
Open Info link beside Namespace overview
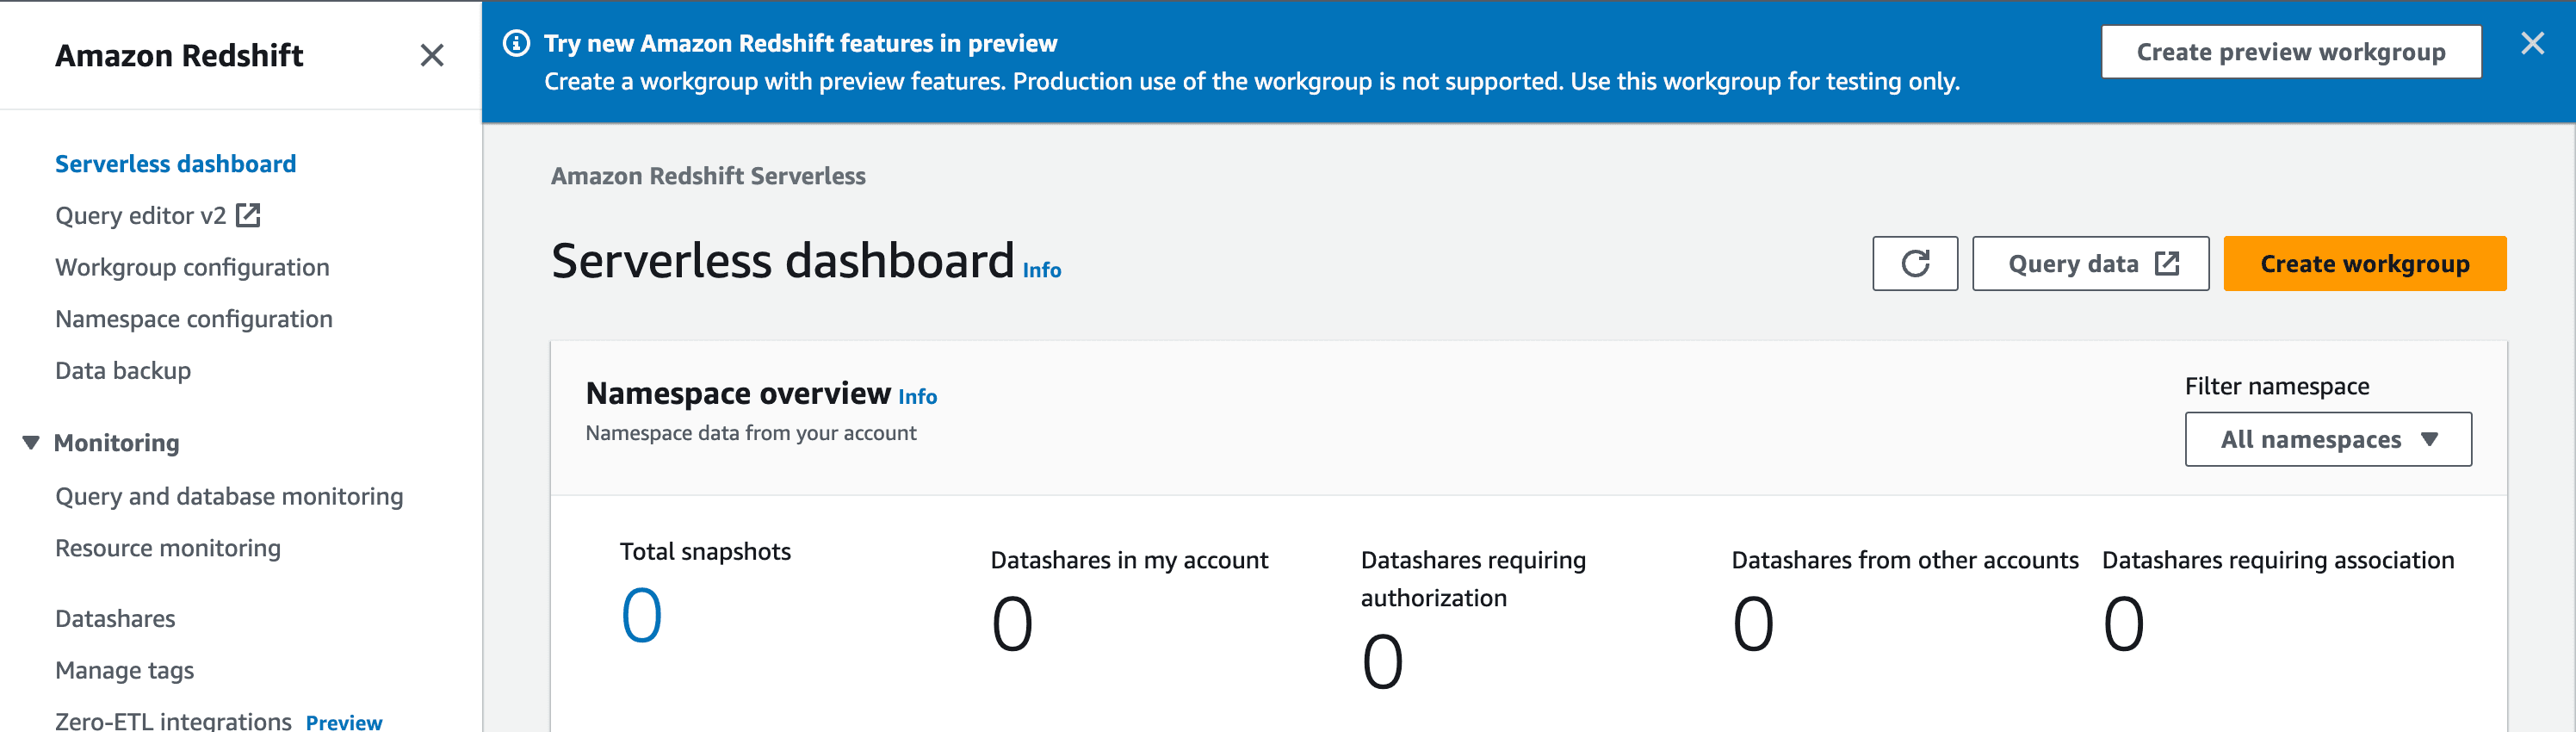(x=917, y=397)
